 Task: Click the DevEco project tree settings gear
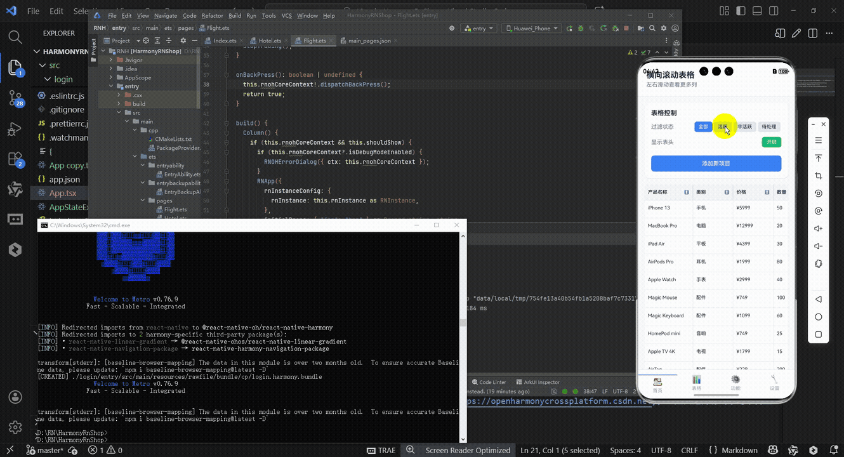click(x=183, y=41)
